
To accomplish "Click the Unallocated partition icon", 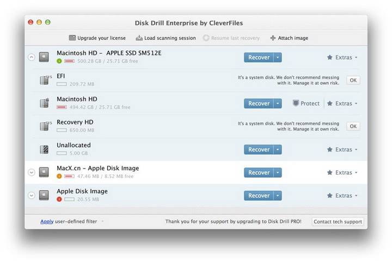I will 45,149.
